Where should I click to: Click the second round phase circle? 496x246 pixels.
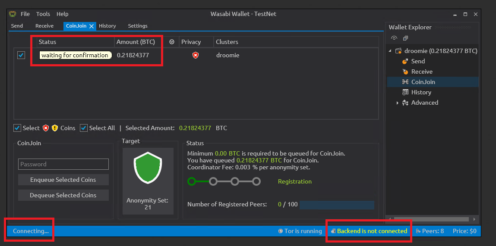(x=213, y=181)
